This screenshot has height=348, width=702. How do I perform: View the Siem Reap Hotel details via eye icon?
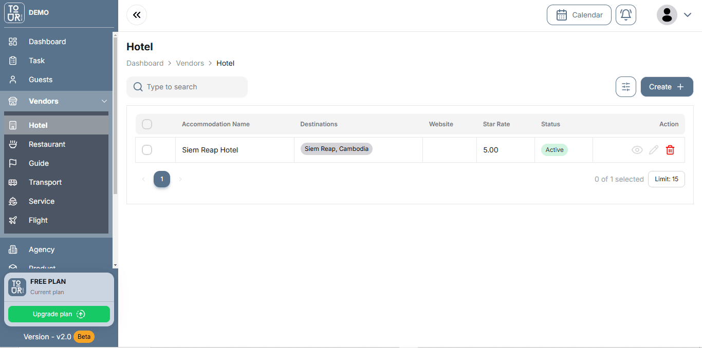(x=637, y=150)
